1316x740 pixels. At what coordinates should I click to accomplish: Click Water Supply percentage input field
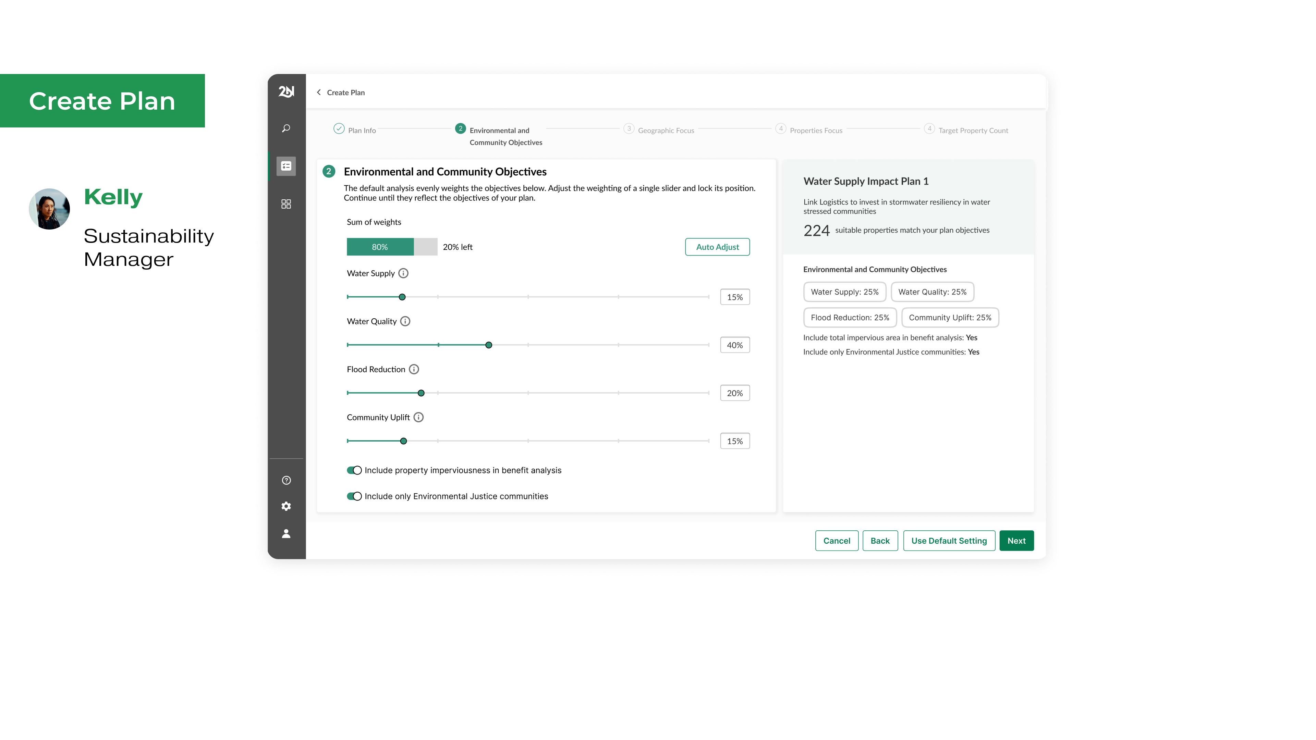click(x=735, y=297)
